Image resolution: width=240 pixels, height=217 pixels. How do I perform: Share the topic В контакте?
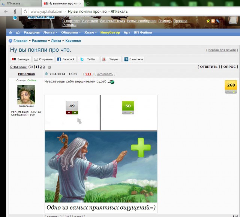click(x=133, y=59)
